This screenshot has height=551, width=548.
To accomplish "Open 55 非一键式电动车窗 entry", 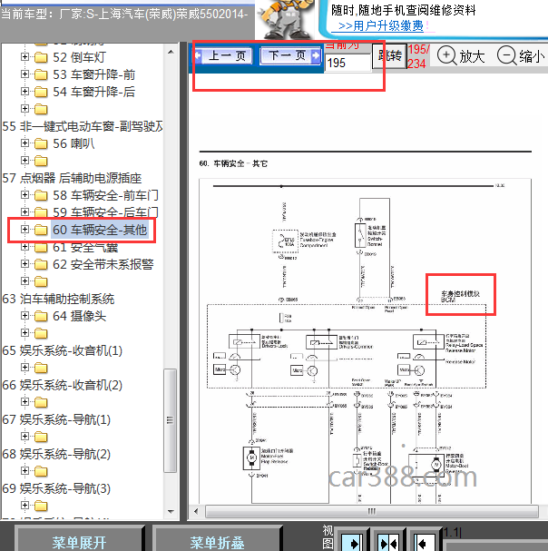I will click(83, 126).
